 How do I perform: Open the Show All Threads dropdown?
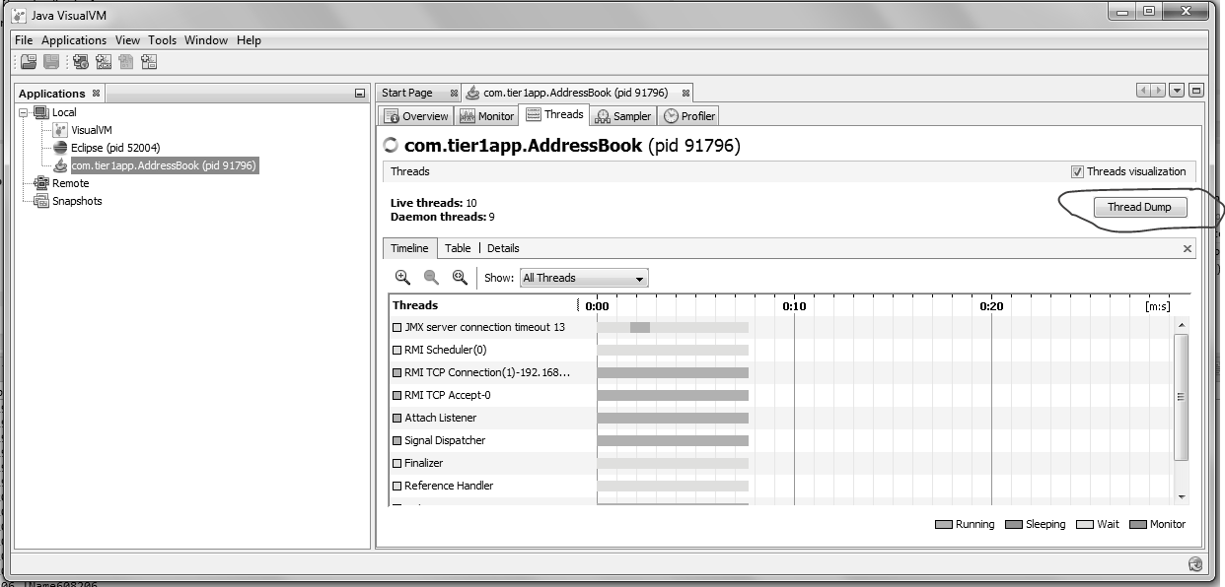pos(583,278)
